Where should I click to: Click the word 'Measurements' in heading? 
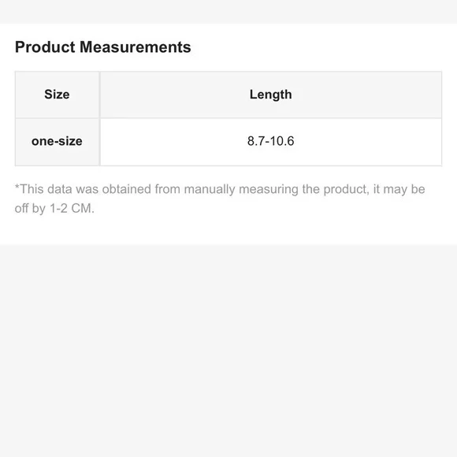[x=136, y=47]
